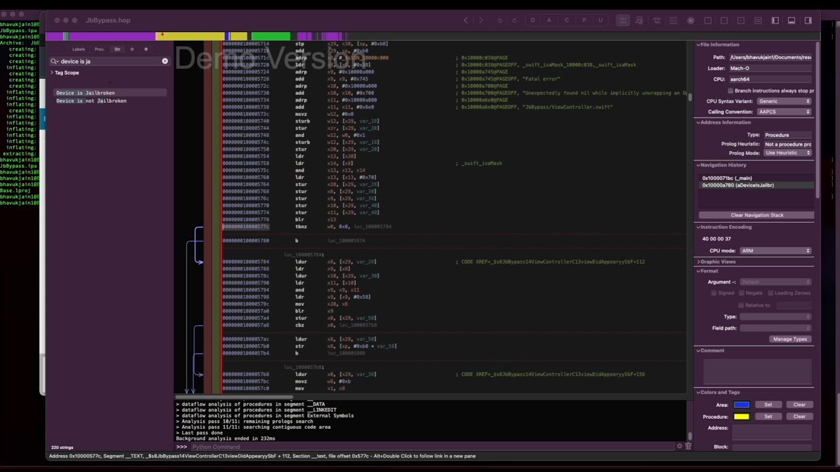840x472 pixels.
Task: Open the Argument format dropdown
Action: 776,282
